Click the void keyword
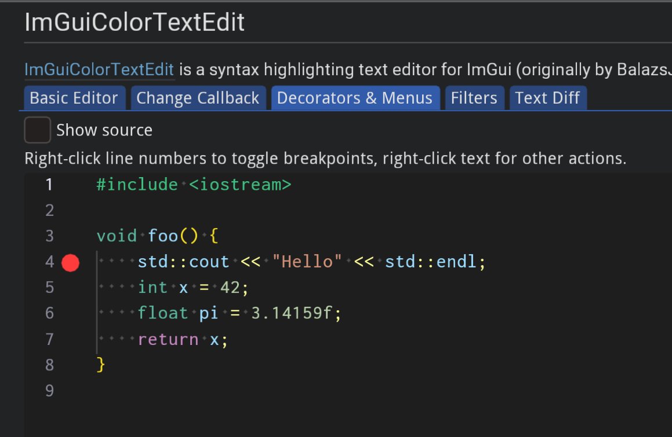 pyautogui.click(x=117, y=236)
